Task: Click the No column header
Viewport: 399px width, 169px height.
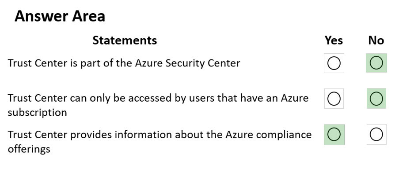Action: [x=376, y=40]
